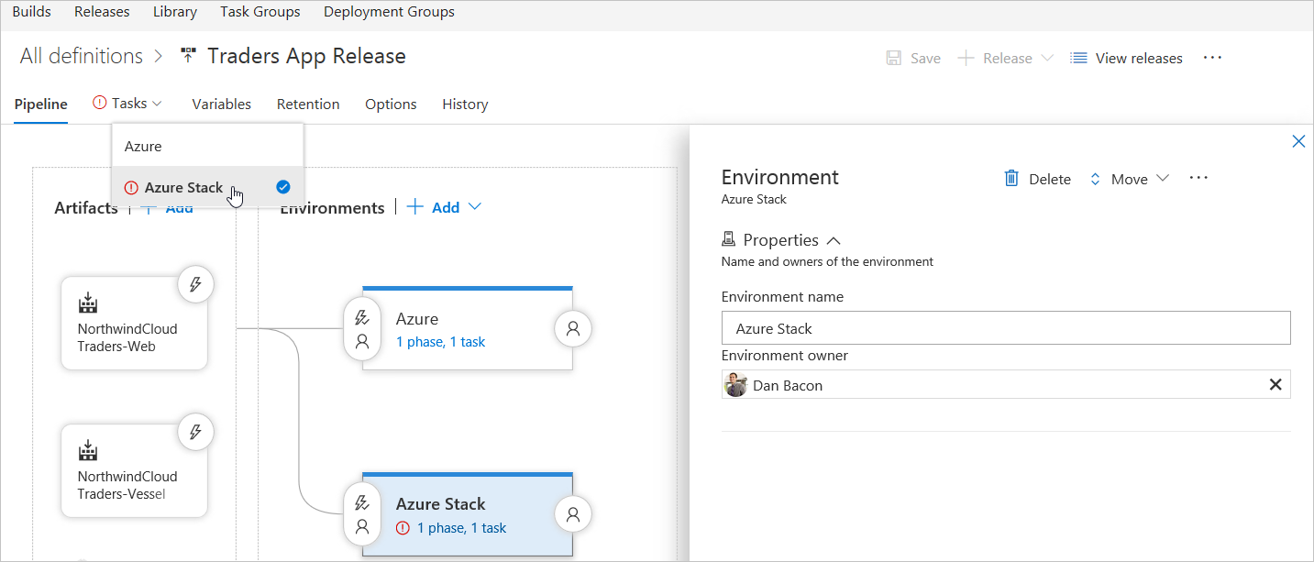Click the Delete trash can icon
The height and width of the screenshot is (562, 1314).
coord(1011,178)
